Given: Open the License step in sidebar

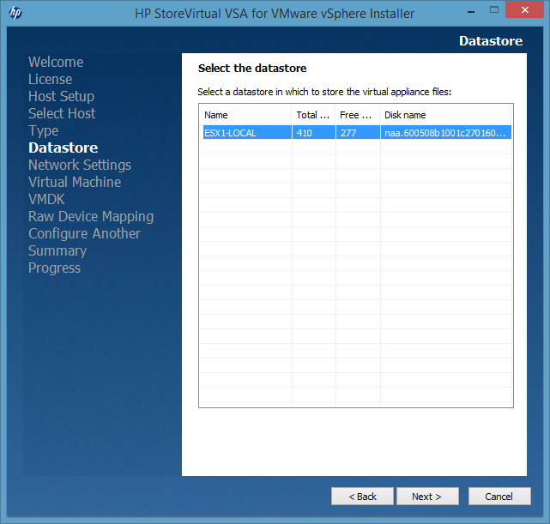Looking at the screenshot, I should click(50, 79).
